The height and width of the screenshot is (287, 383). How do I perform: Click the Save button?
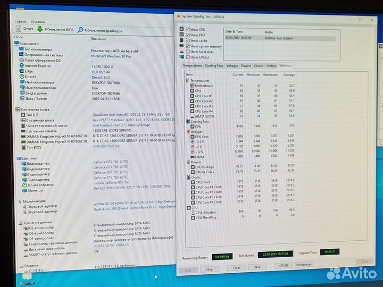coord(257,267)
